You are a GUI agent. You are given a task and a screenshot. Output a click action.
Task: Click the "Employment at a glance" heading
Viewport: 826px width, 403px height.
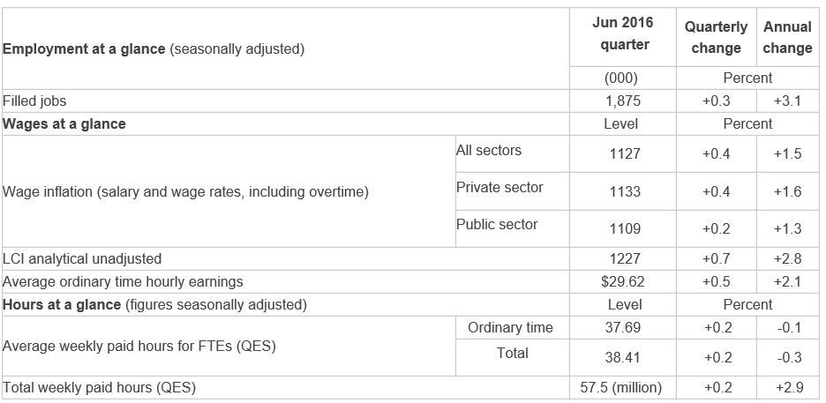tap(85, 49)
